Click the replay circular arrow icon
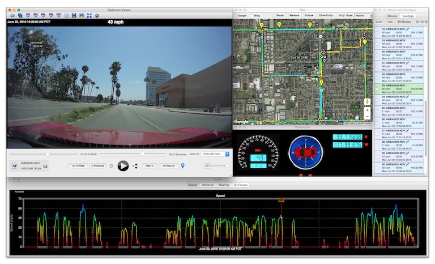The width and height of the screenshot is (435, 264). pyautogui.click(x=111, y=166)
